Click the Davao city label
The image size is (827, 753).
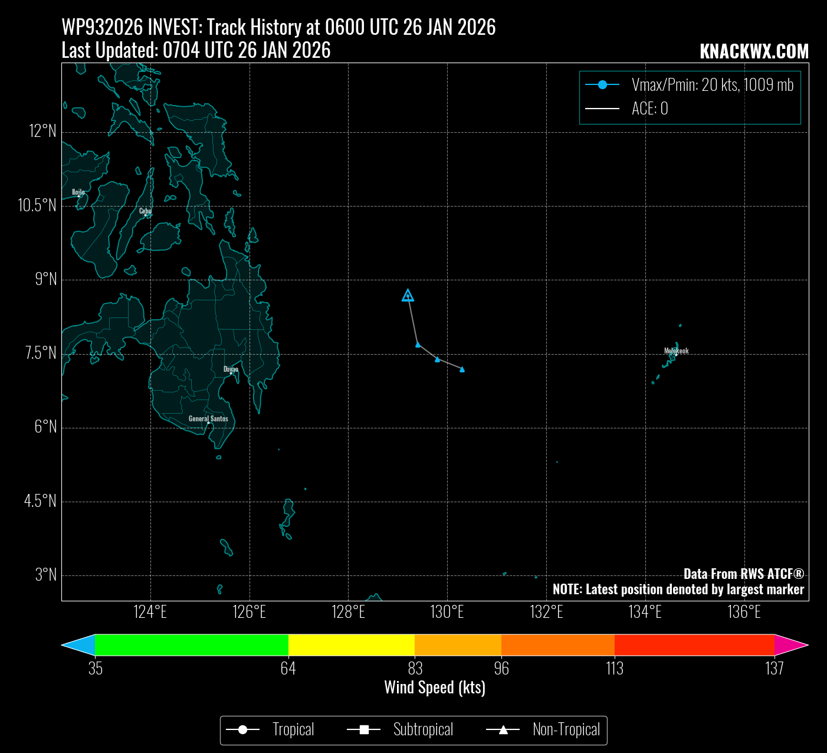point(231,369)
